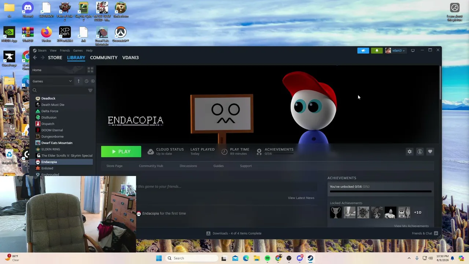Click the library search magnifier icon
Image resolution: width=469 pixels, height=264 pixels.
coord(34,90)
